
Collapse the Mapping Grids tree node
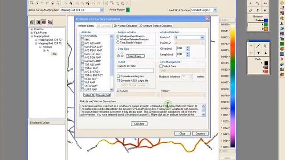32,36
